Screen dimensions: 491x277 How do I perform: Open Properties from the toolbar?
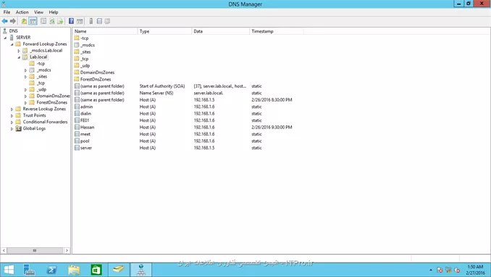43,21
